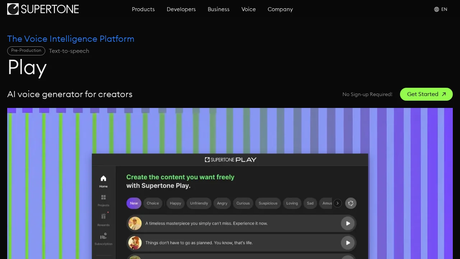Viewport: 460px width, 259px height.
Task: Click the Supertone Play logo in the app banner
Action: tap(230, 159)
